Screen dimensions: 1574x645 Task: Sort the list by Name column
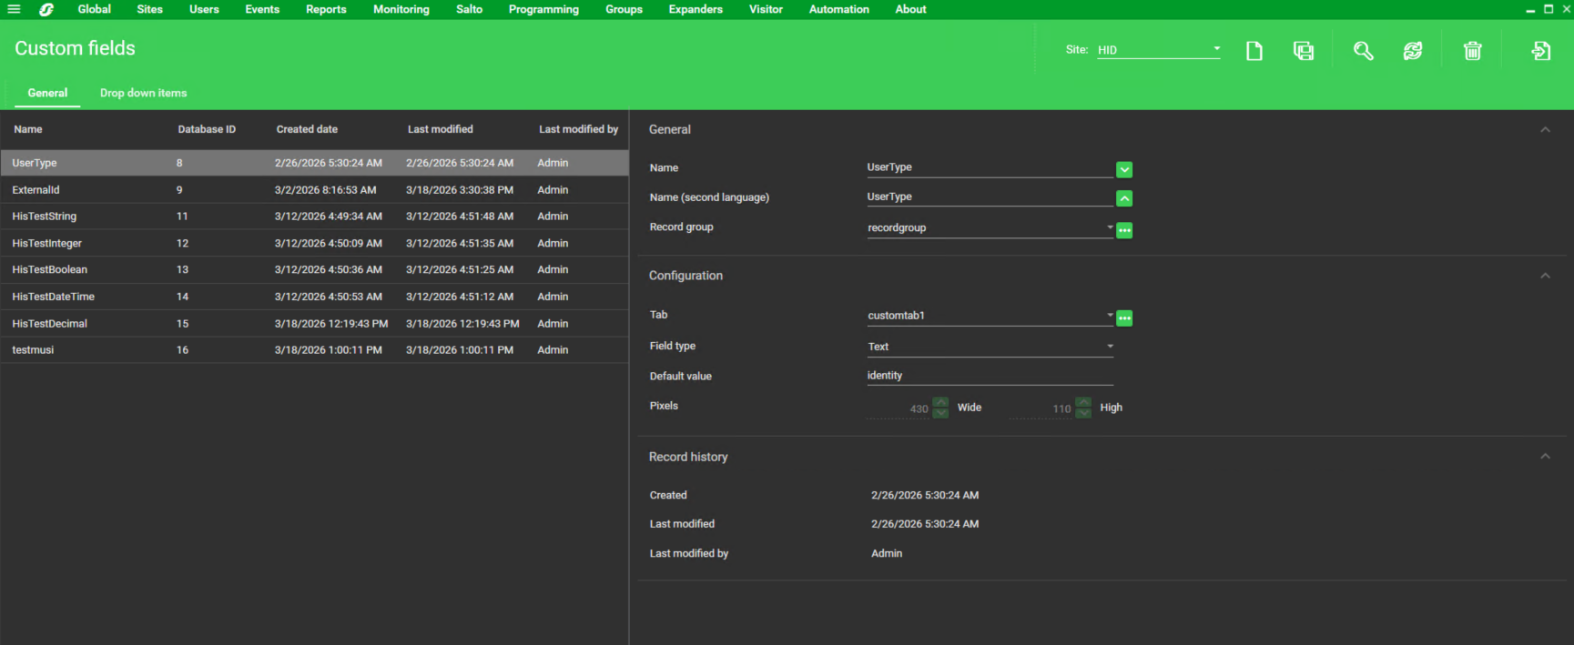click(28, 129)
